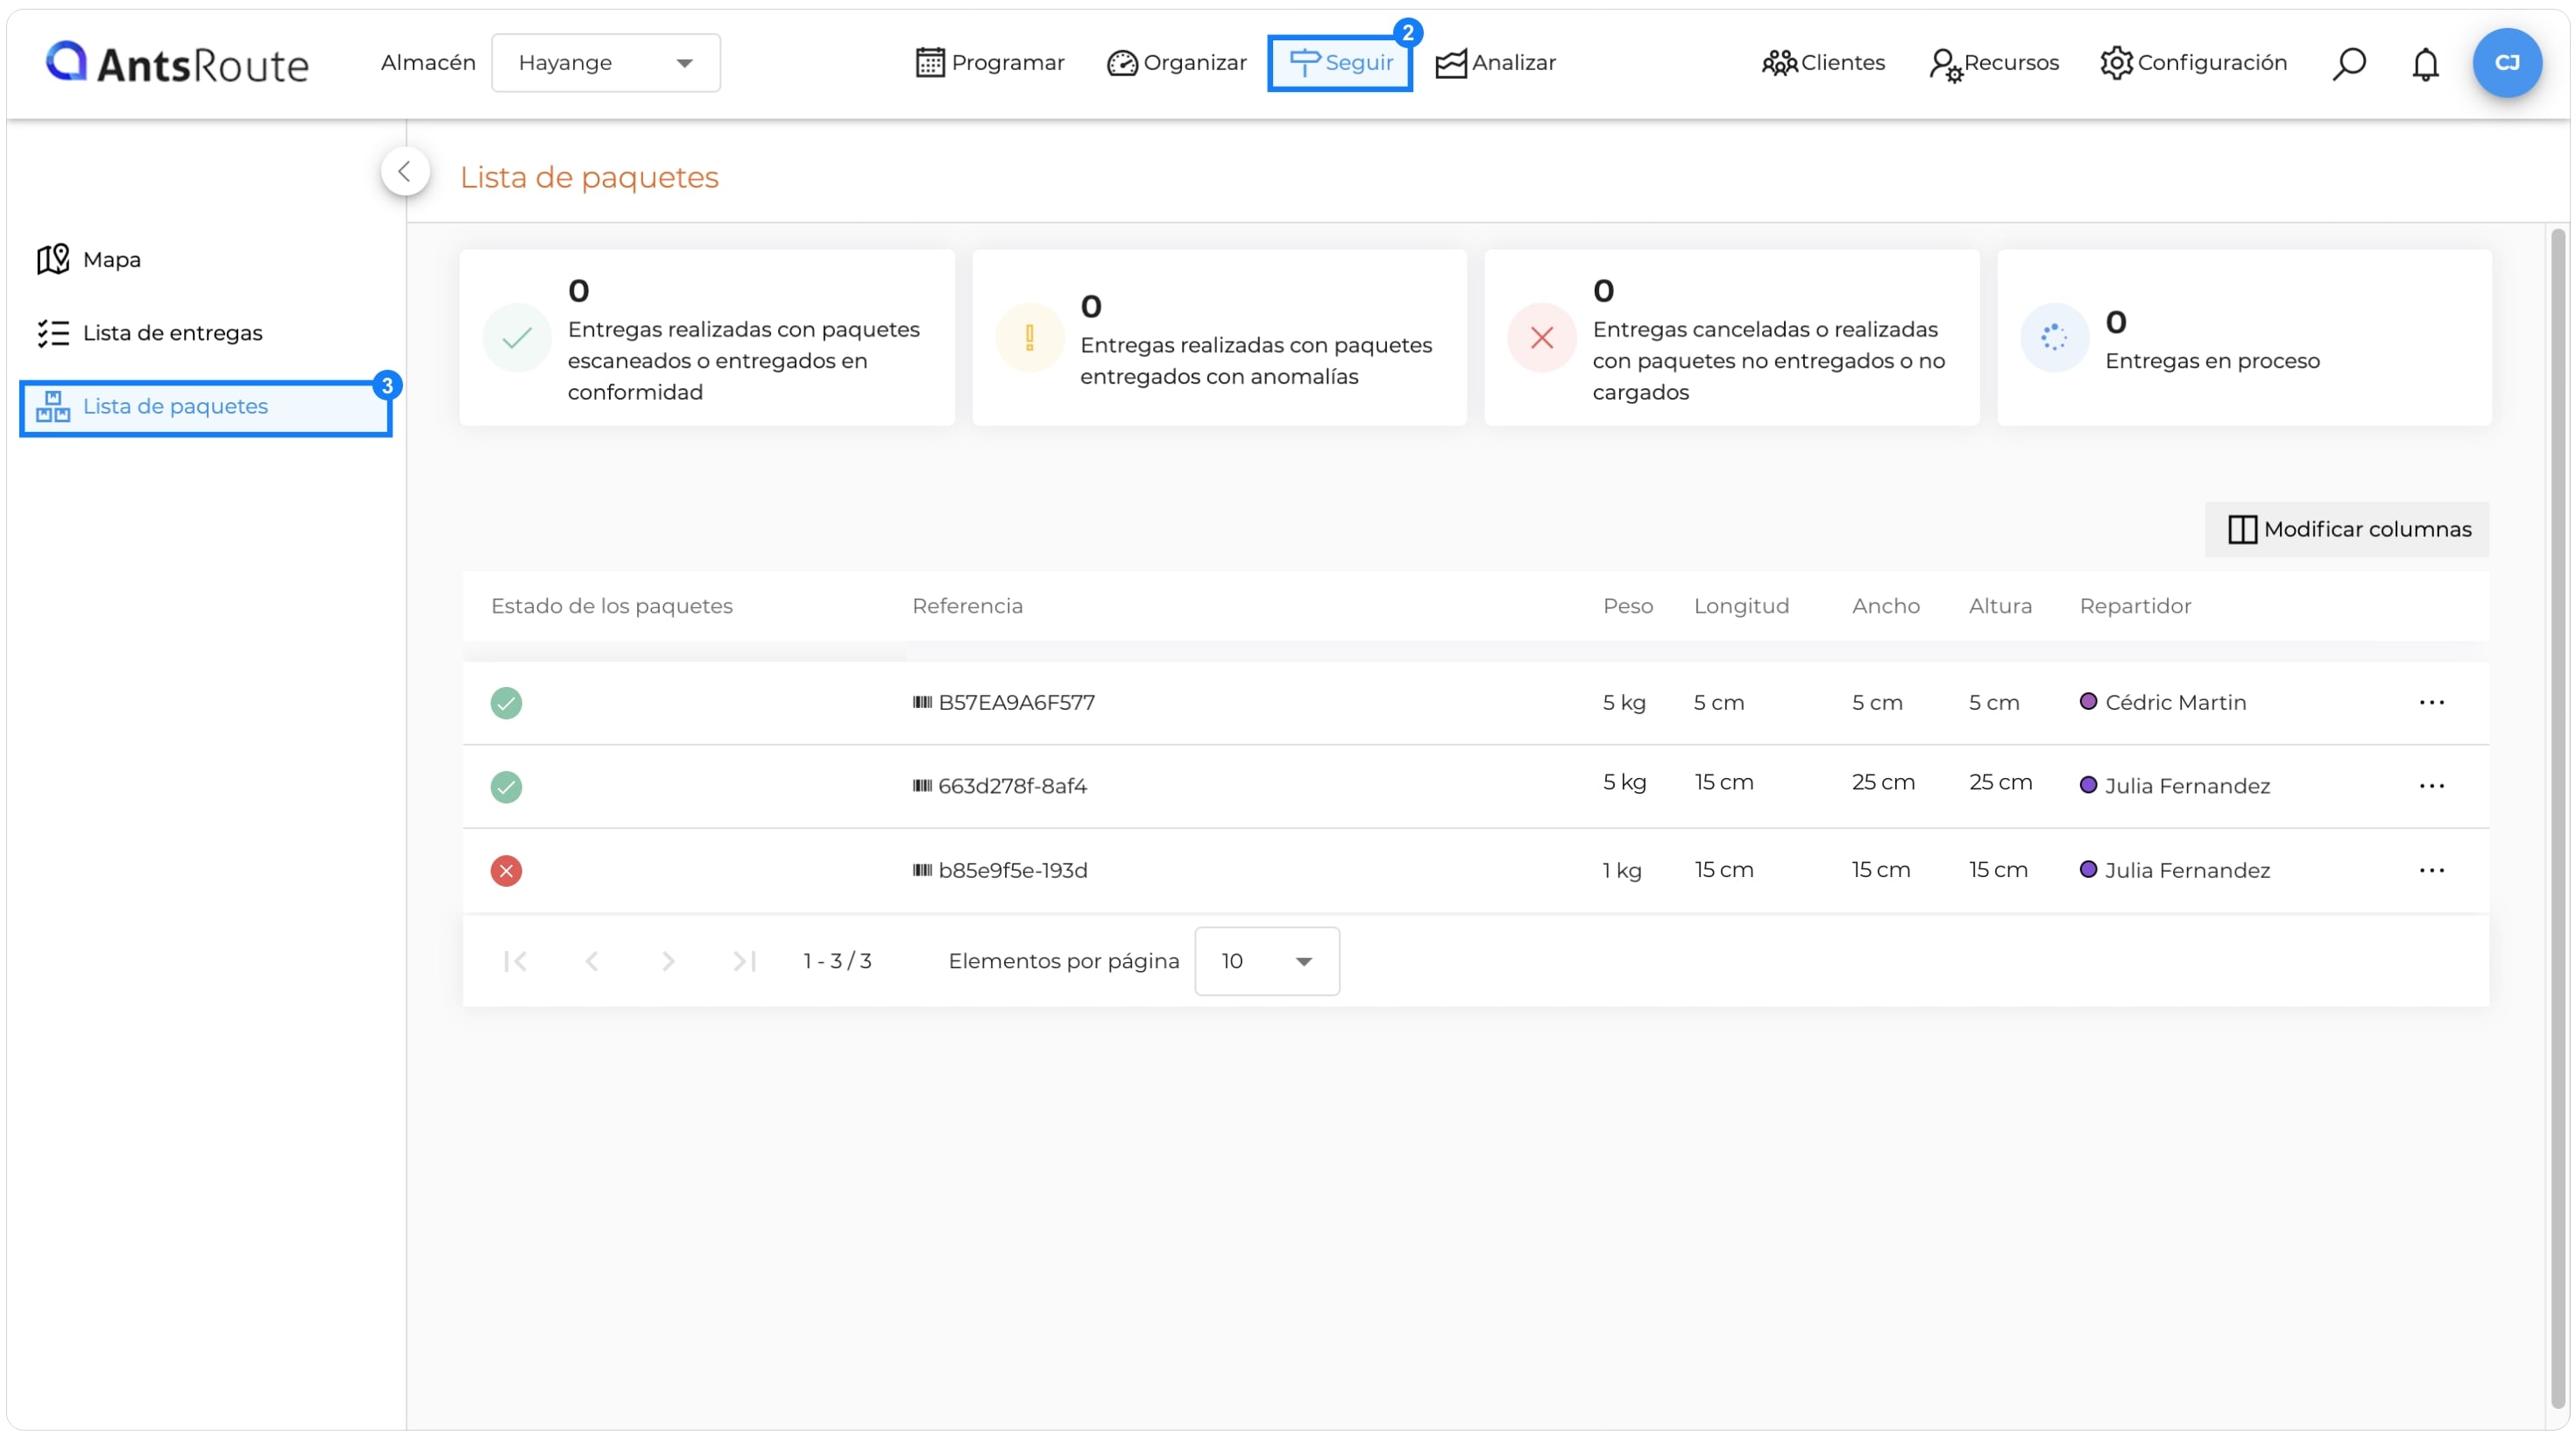Go to the previous page of results
Image resolution: width=2576 pixels, height=1437 pixels.
tap(592, 961)
